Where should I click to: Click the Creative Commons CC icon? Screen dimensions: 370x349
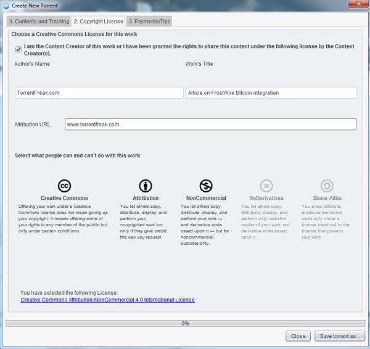pyautogui.click(x=64, y=186)
